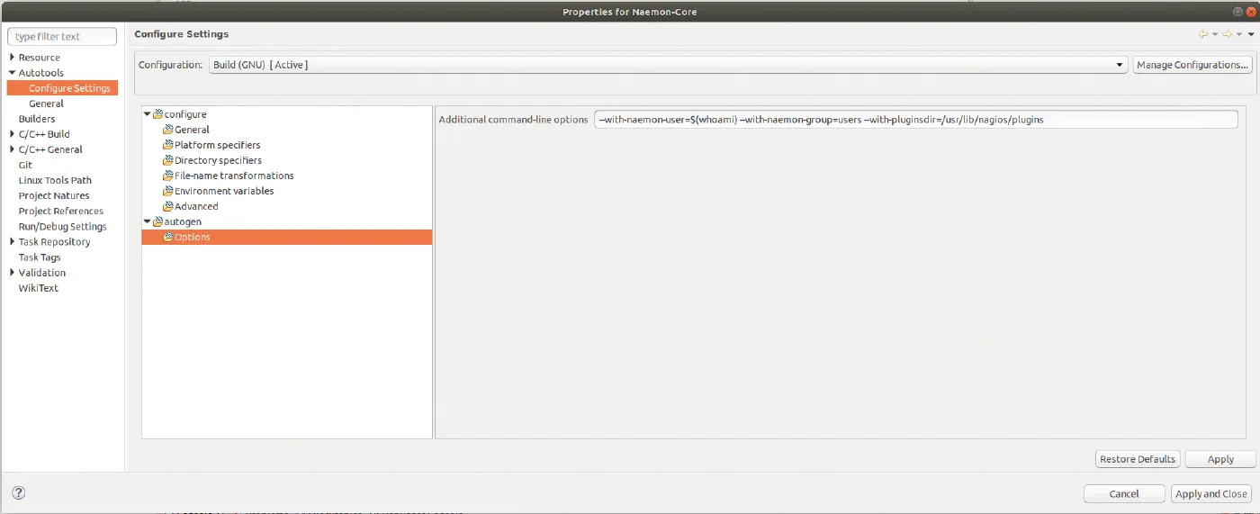
Task: Click the configure tool folder icon
Action: 157,114
